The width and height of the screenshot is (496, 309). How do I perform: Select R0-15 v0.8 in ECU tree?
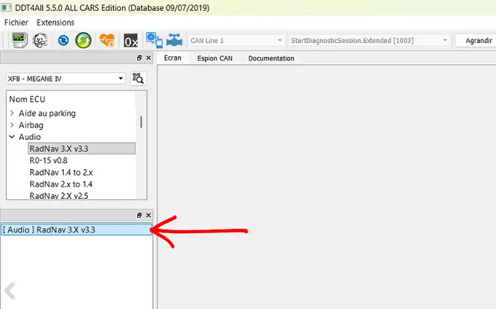coord(48,161)
